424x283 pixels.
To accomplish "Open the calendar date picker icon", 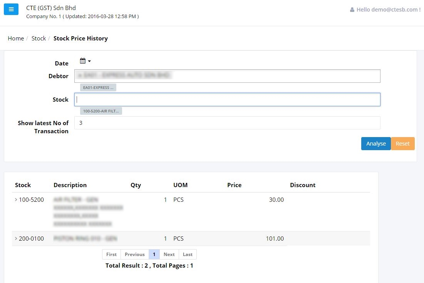I will click(x=83, y=61).
